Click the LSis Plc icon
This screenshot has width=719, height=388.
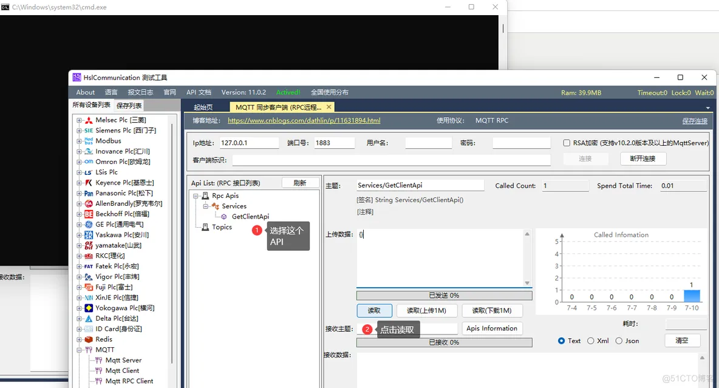pyautogui.click(x=89, y=172)
